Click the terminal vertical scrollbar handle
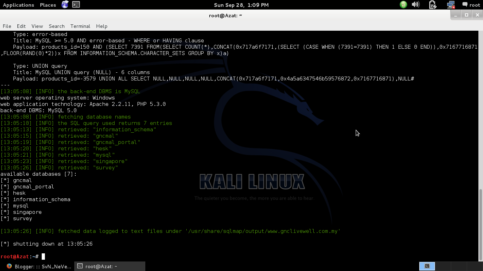This screenshot has height=271, width=483. click(481, 224)
